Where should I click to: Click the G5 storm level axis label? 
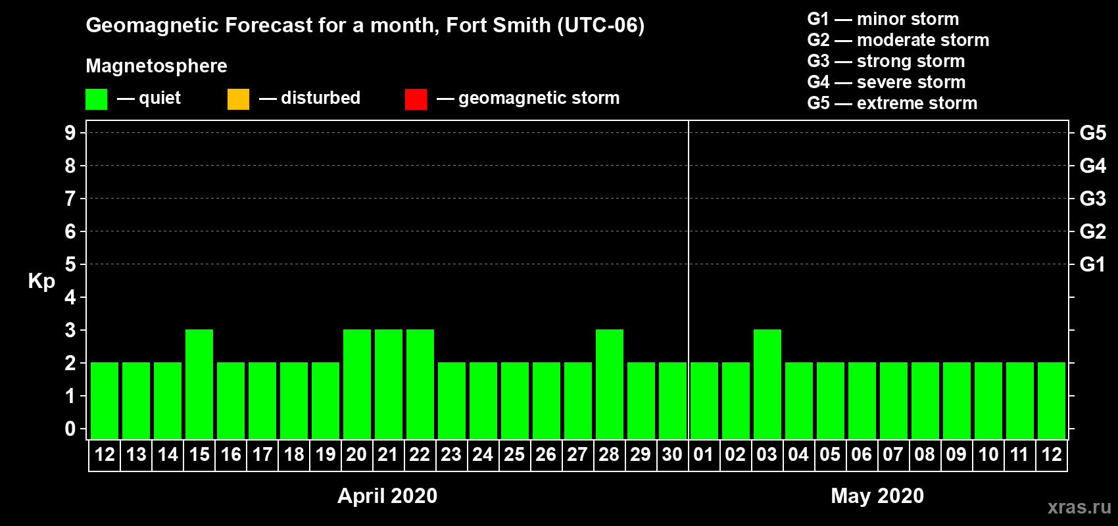click(x=1092, y=133)
